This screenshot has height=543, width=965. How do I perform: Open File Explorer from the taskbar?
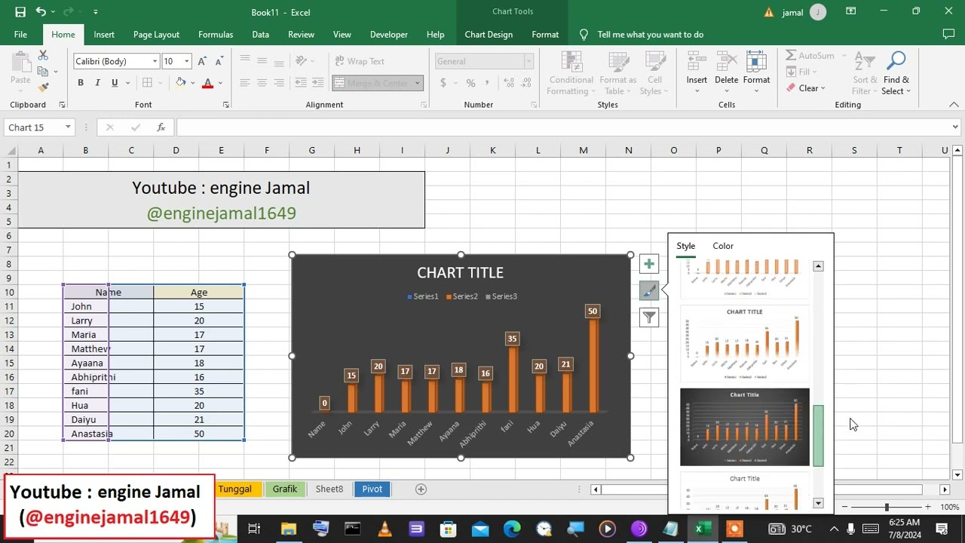coord(287,529)
